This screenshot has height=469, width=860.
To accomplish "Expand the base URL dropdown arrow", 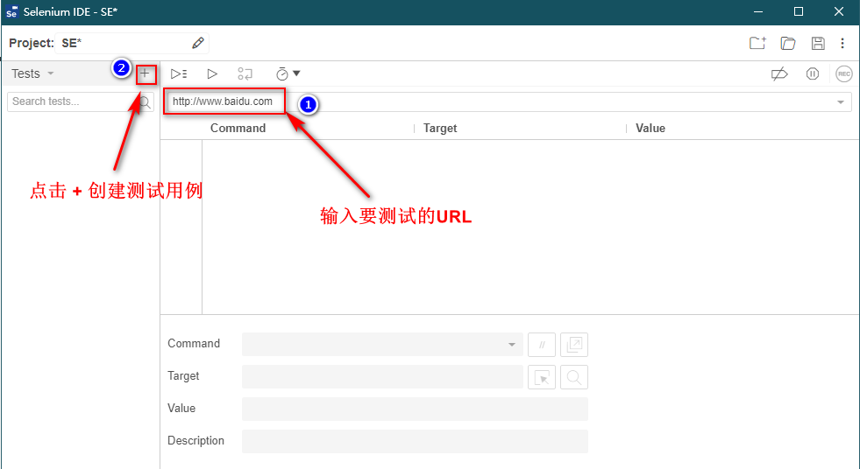I will tap(842, 102).
